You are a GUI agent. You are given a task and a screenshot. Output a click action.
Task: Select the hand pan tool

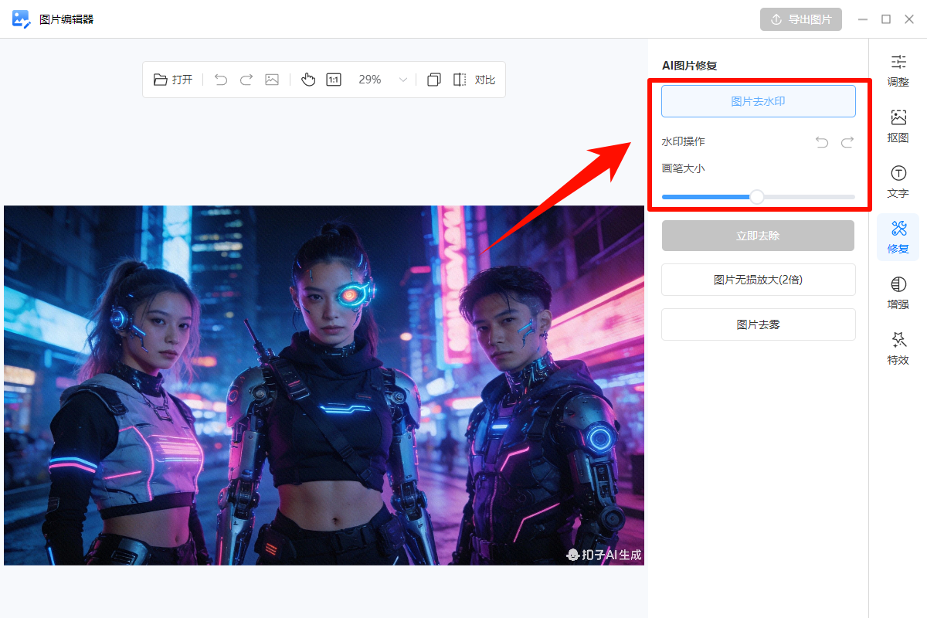tap(308, 80)
